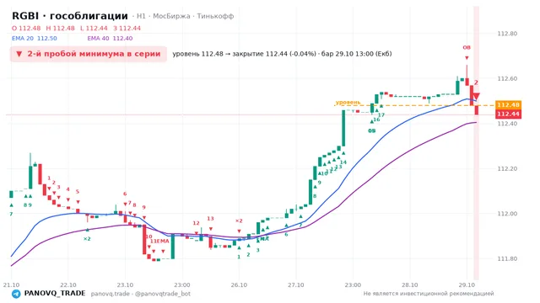Viewport: 540px width, 303px height.
Task: Click the 27.10 date axis label
Action: coord(296,285)
